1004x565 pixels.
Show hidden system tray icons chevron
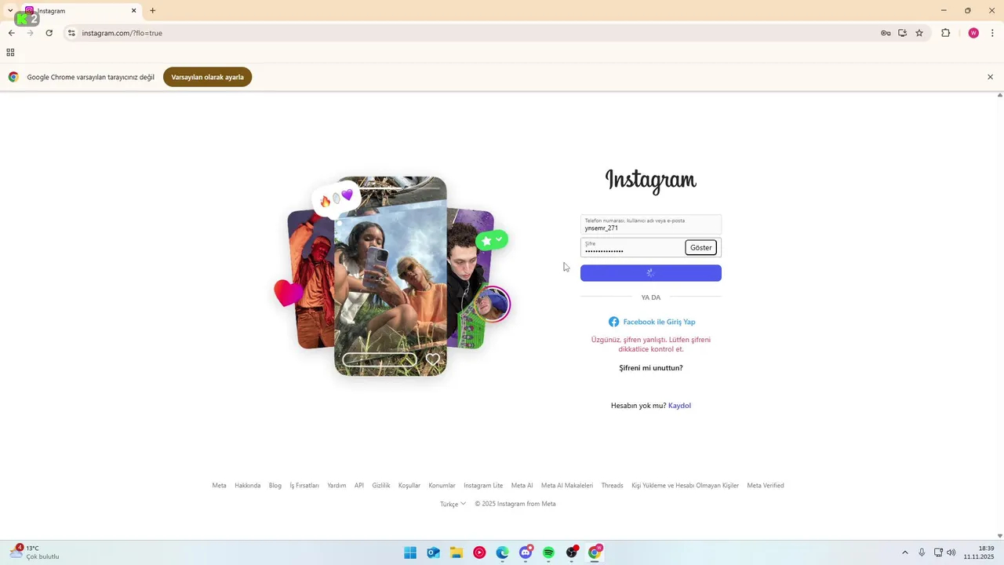tap(904, 552)
